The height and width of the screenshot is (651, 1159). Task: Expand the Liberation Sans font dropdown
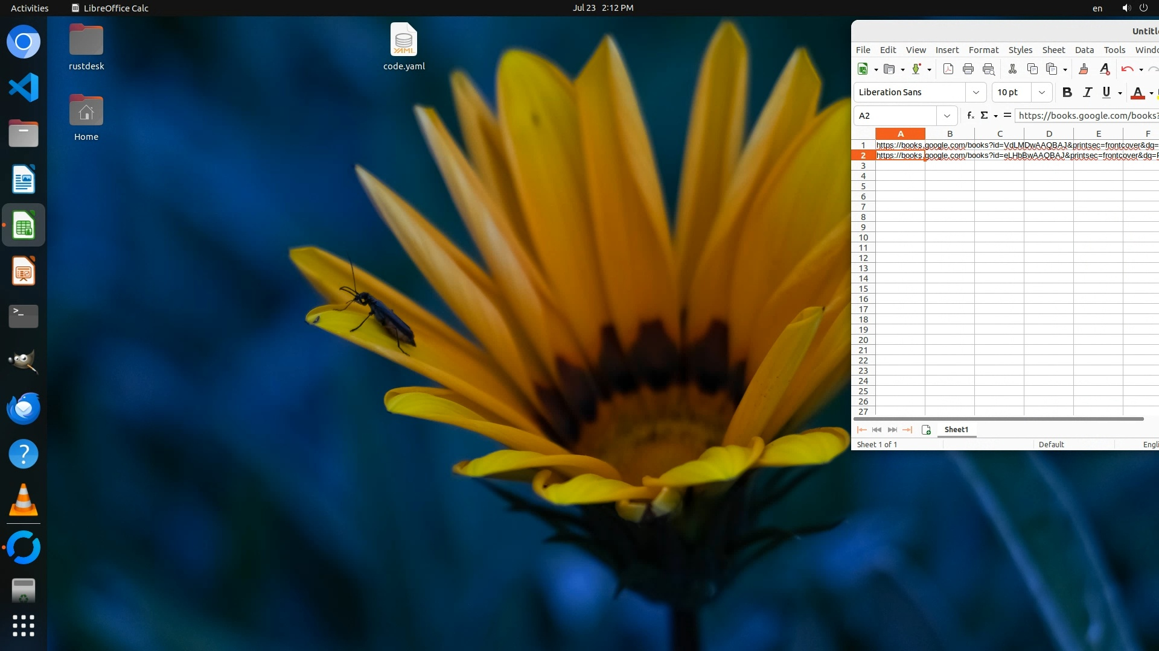point(975,92)
